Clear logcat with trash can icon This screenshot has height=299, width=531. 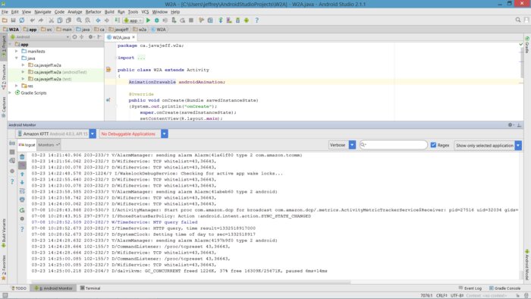(x=22, y=157)
